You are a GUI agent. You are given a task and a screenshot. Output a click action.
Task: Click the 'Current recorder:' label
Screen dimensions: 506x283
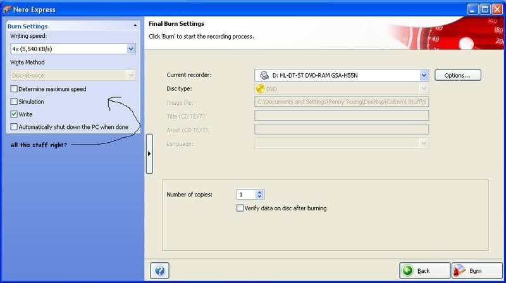[x=188, y=75]
